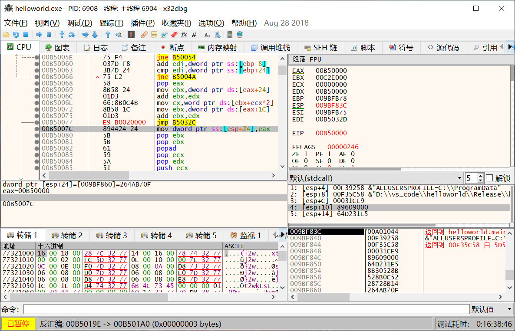Enable the 解锁 checkbox
This screenshot has height=331, width=515.
(489, 178)
